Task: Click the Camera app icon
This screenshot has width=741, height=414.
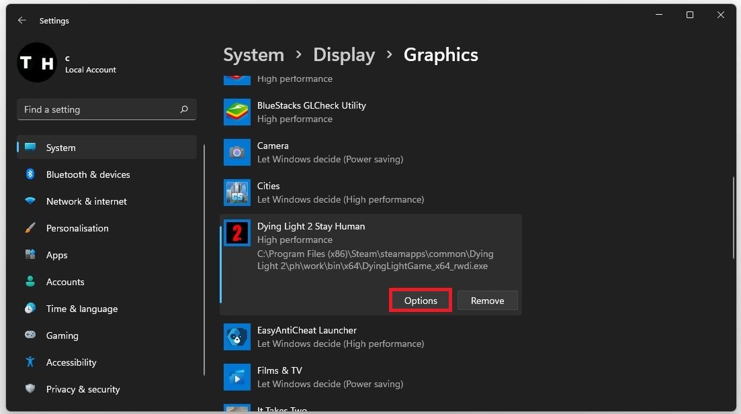Action: click(236, 152)
